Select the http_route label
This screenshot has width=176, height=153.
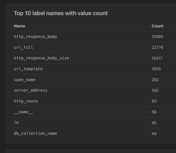(x=26, y=101)
